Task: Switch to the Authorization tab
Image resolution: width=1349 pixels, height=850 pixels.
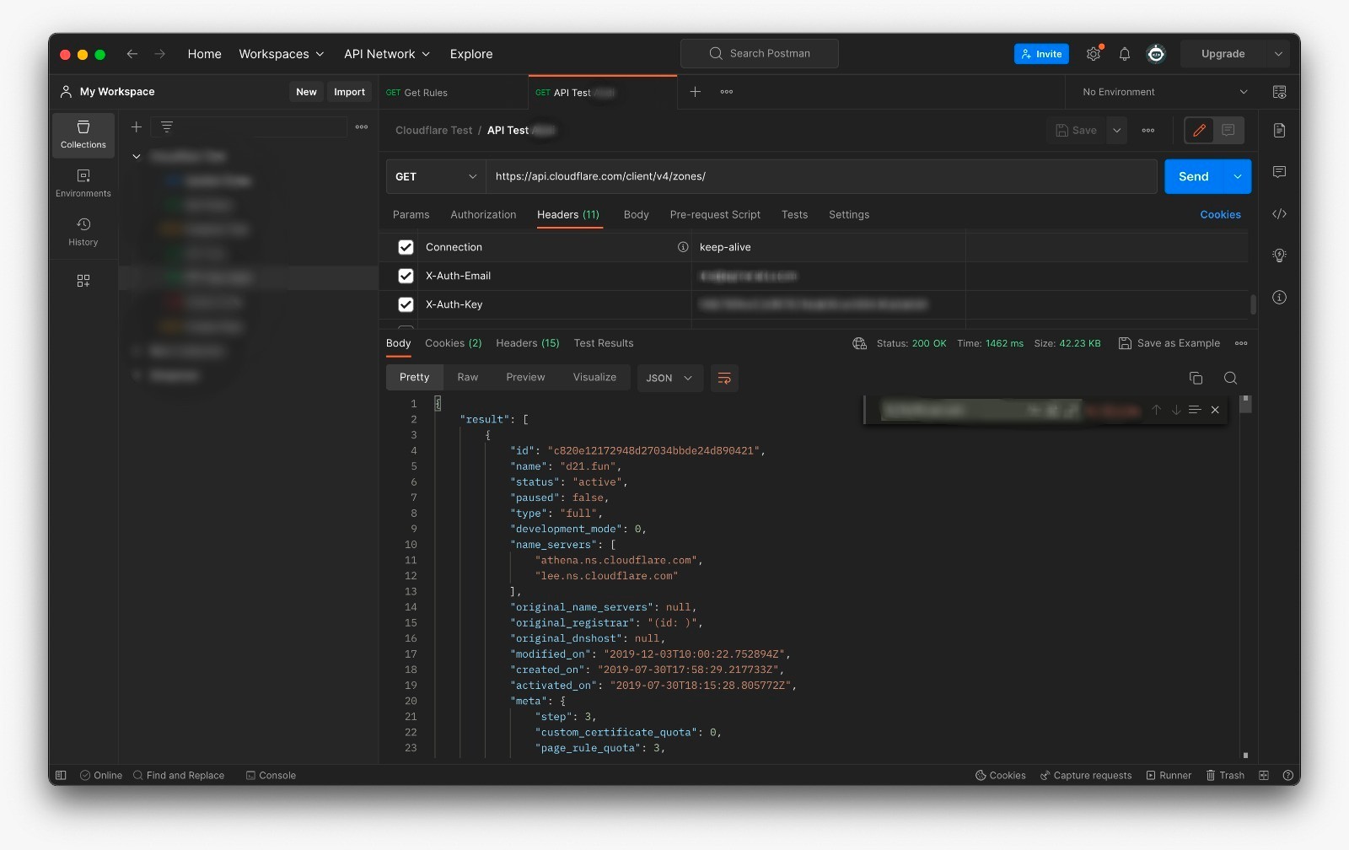Action: [483, 215]
